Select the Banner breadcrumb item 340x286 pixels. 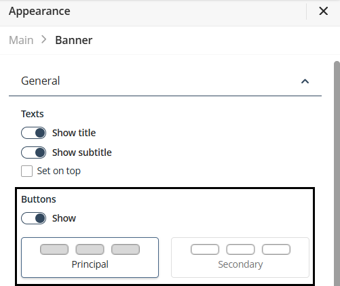click(x=74, y=40)
